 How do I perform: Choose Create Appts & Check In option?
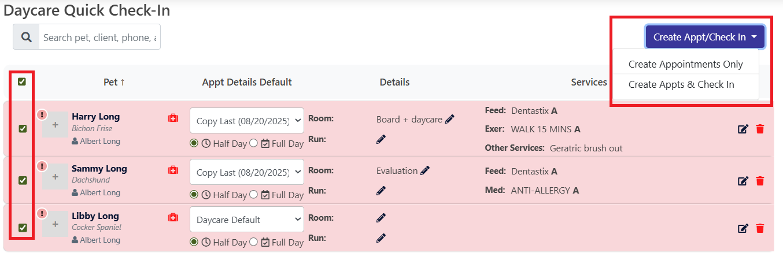tap(681, 84)
